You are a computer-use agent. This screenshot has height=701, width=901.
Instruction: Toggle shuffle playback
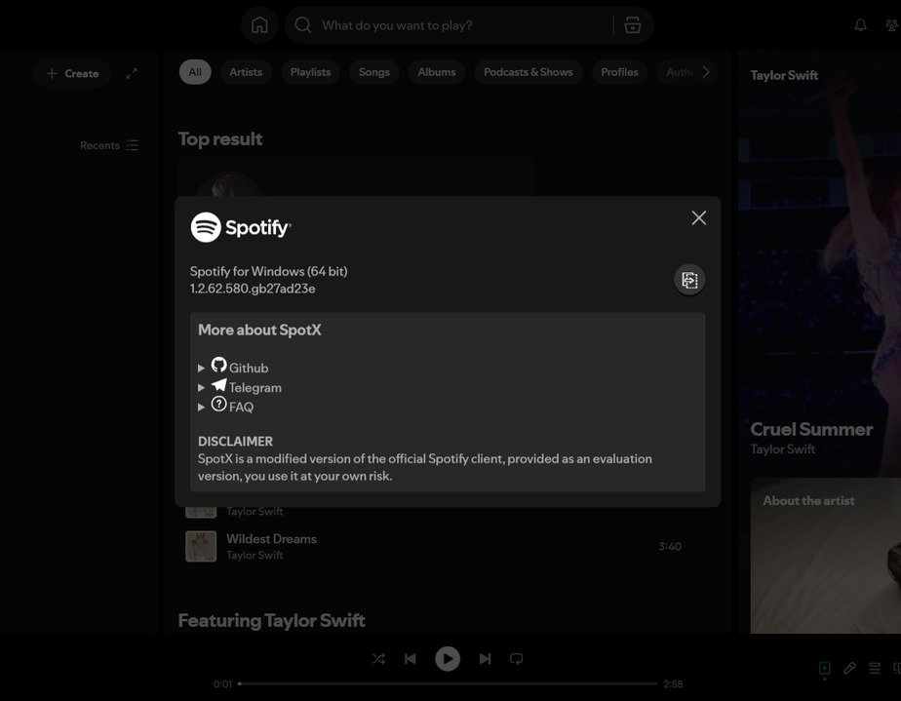point(378,659)
